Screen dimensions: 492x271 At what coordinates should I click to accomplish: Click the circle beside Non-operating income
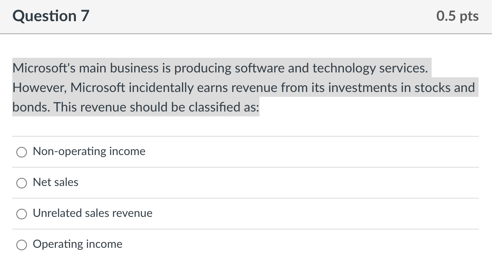pyautogui.click(x=22, y=152)
